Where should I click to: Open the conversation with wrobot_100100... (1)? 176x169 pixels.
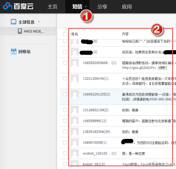(x=100, y=154)
